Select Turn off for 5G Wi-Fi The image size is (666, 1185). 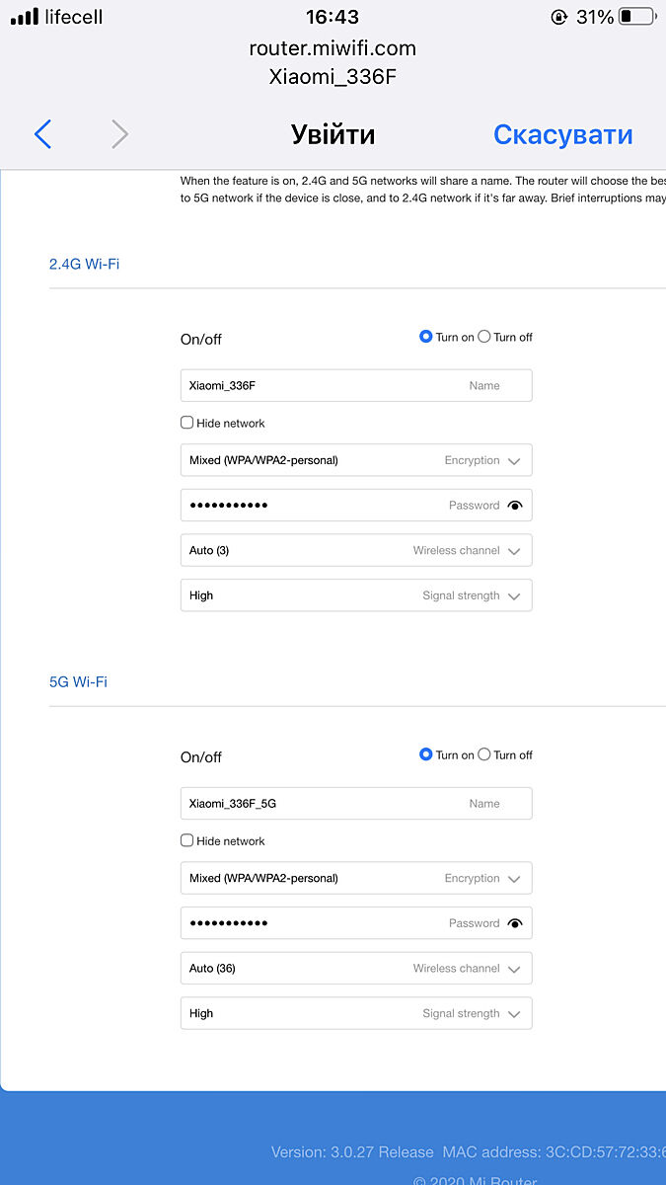tap(484, 754)
